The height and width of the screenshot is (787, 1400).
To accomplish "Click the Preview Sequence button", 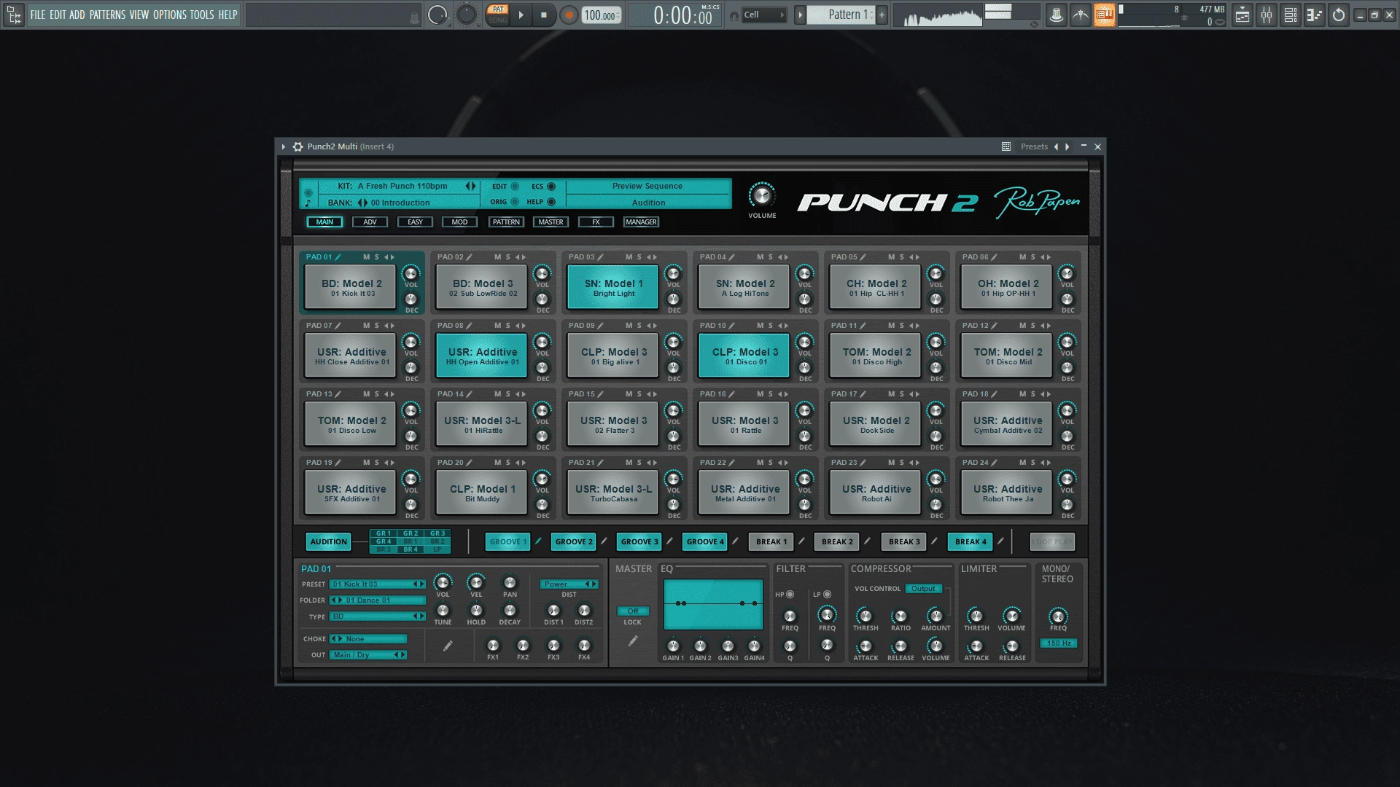I will [647, 187].
